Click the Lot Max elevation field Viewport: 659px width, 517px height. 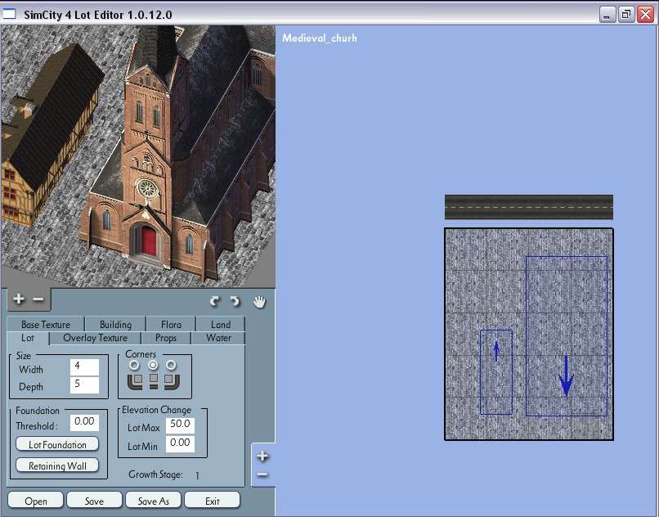point(180,425)
